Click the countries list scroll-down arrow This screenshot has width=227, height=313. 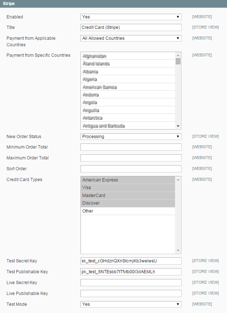(178, 126)
